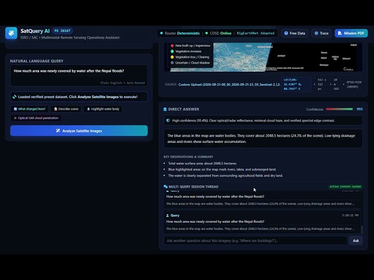
Task: Select the 'What changed here?' preset chip
Action: coord(29,109)
